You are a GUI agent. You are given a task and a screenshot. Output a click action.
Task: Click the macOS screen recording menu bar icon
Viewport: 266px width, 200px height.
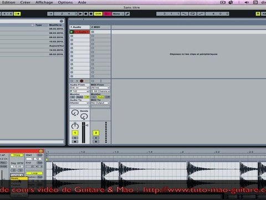[223, 2]
